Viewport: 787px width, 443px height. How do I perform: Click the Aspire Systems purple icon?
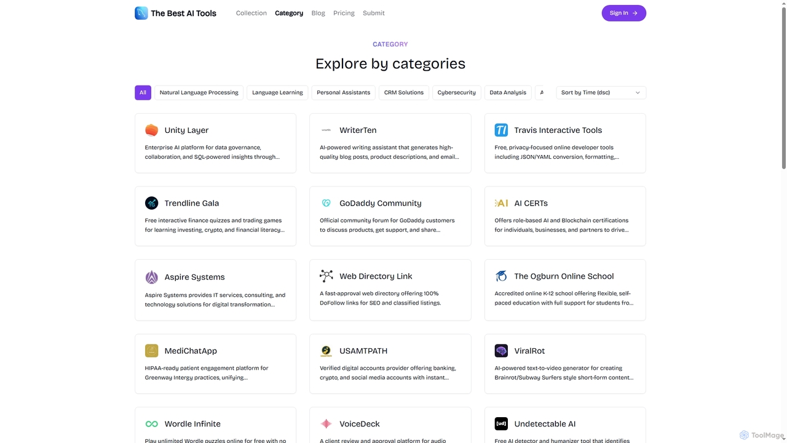[x=151, y=277]
